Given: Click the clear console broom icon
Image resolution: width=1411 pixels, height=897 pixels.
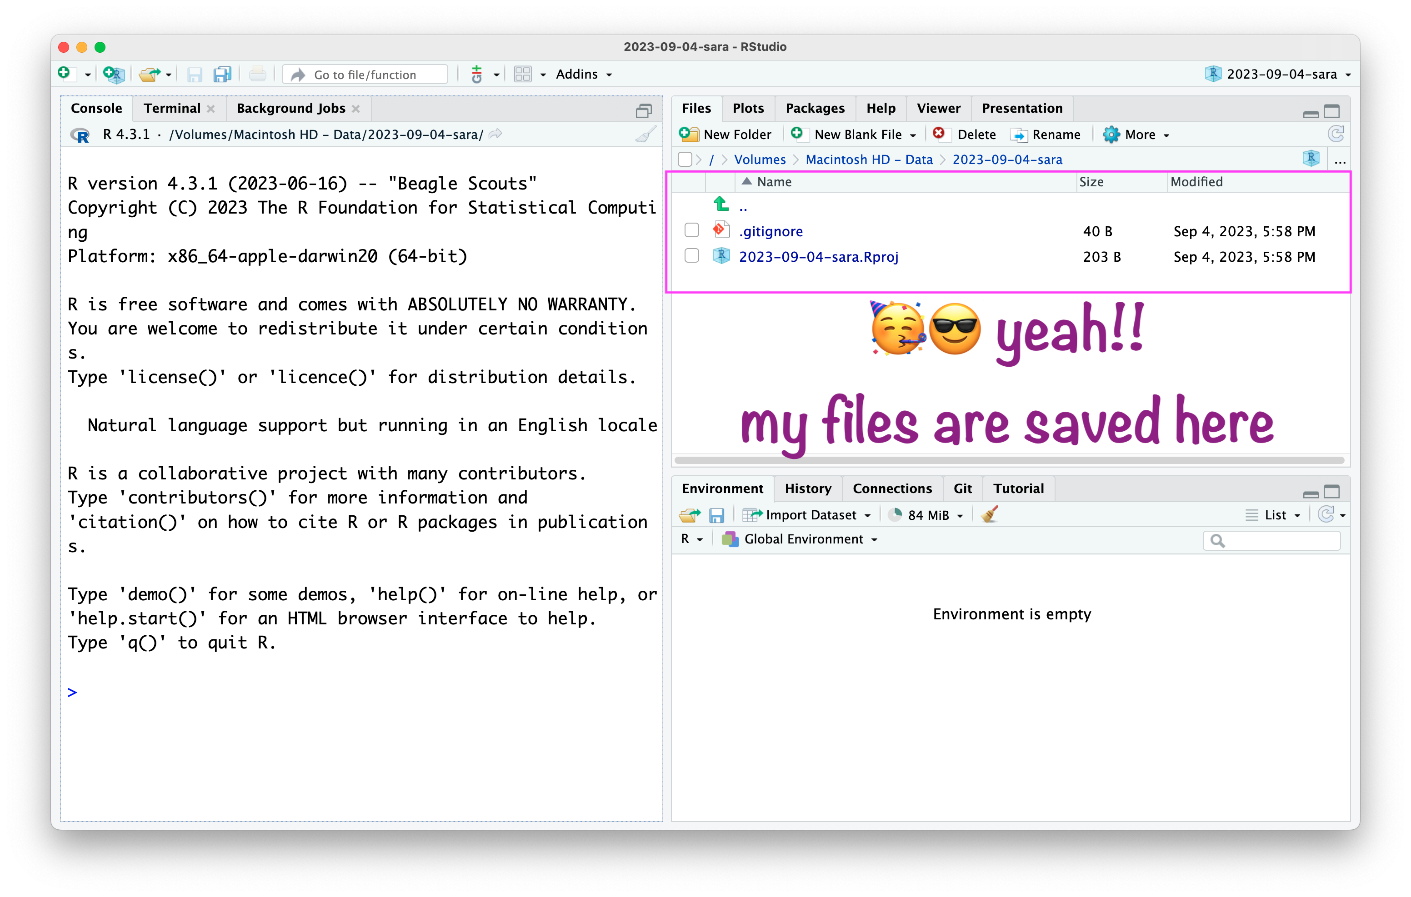Looking at the screenshot, I should pyautogui.click(x=645, y=135).
